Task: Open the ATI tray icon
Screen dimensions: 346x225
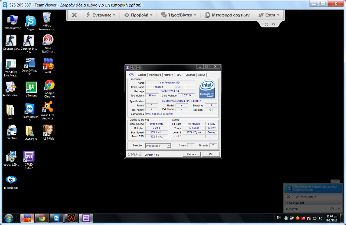Action: (x=303, y=218)
